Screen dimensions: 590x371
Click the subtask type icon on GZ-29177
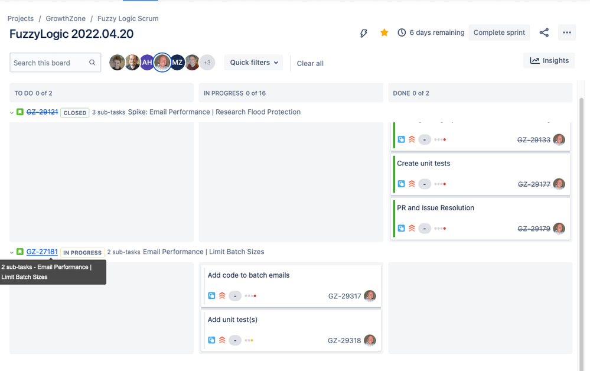(402, 184)
